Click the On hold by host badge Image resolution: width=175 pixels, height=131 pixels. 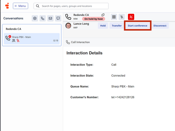point(93,19)
